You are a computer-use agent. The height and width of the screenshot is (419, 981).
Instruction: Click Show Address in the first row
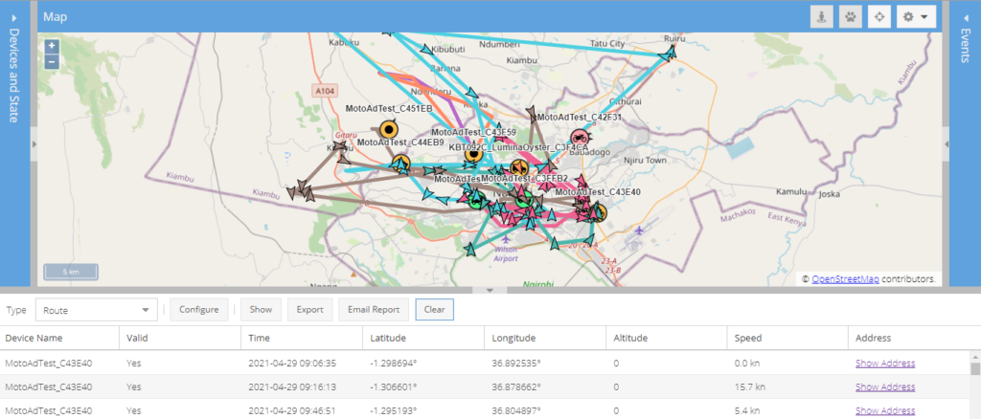point(885,363)
